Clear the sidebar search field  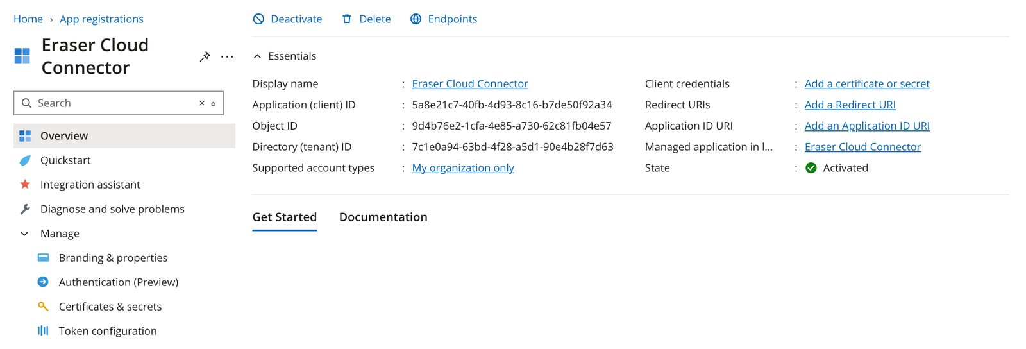point(202,103)
